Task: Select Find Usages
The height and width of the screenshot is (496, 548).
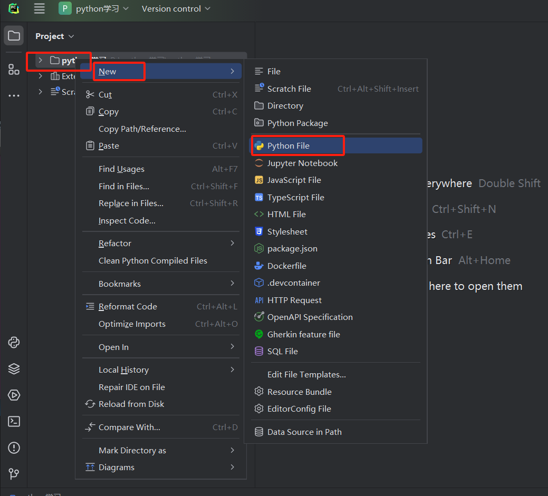Action: coord(161,169)
